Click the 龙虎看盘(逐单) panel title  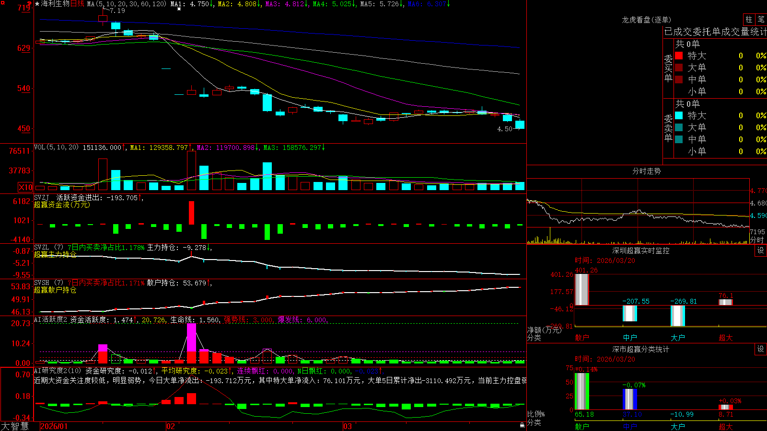click(x=646, y=20)
